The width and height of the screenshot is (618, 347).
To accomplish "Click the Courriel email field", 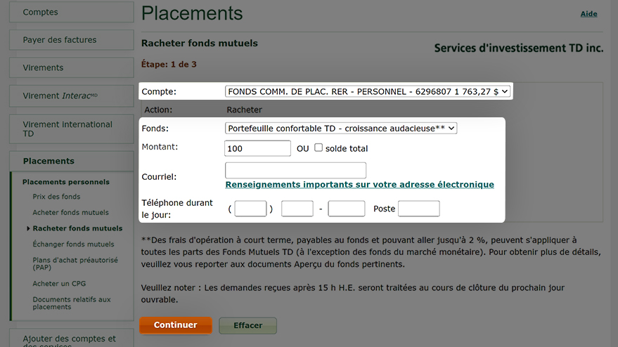I will point(295,170).
